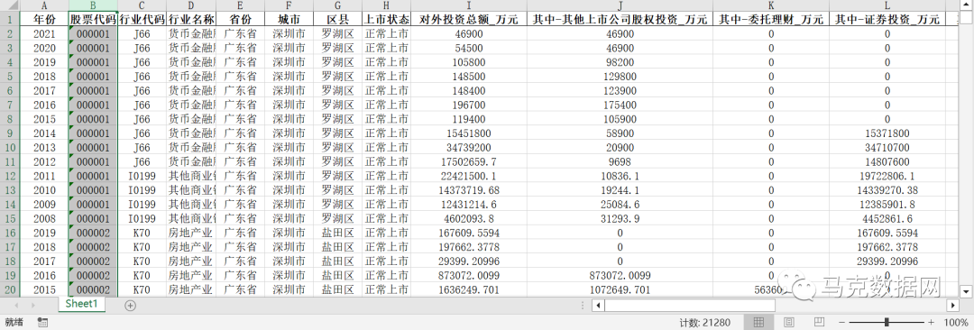Click the 其中-委托理财_万元 header cell
The height and width of the screenshot is (330, 974).
(771, 19)
